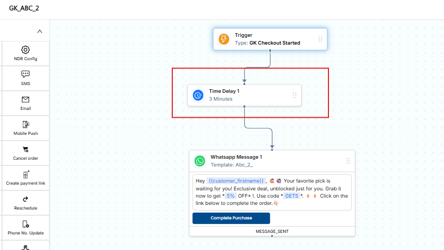Image resolution: width=444 pixels, height=250 pixels.
Task: Click the MESSAGE_SENT output label
Action: (x=272, y=231)
